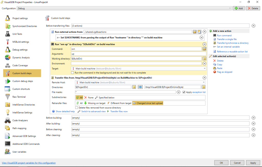262x167 pixels.
Task: Open the VisualGDB project variables link
Action: (x=29, y=163)
